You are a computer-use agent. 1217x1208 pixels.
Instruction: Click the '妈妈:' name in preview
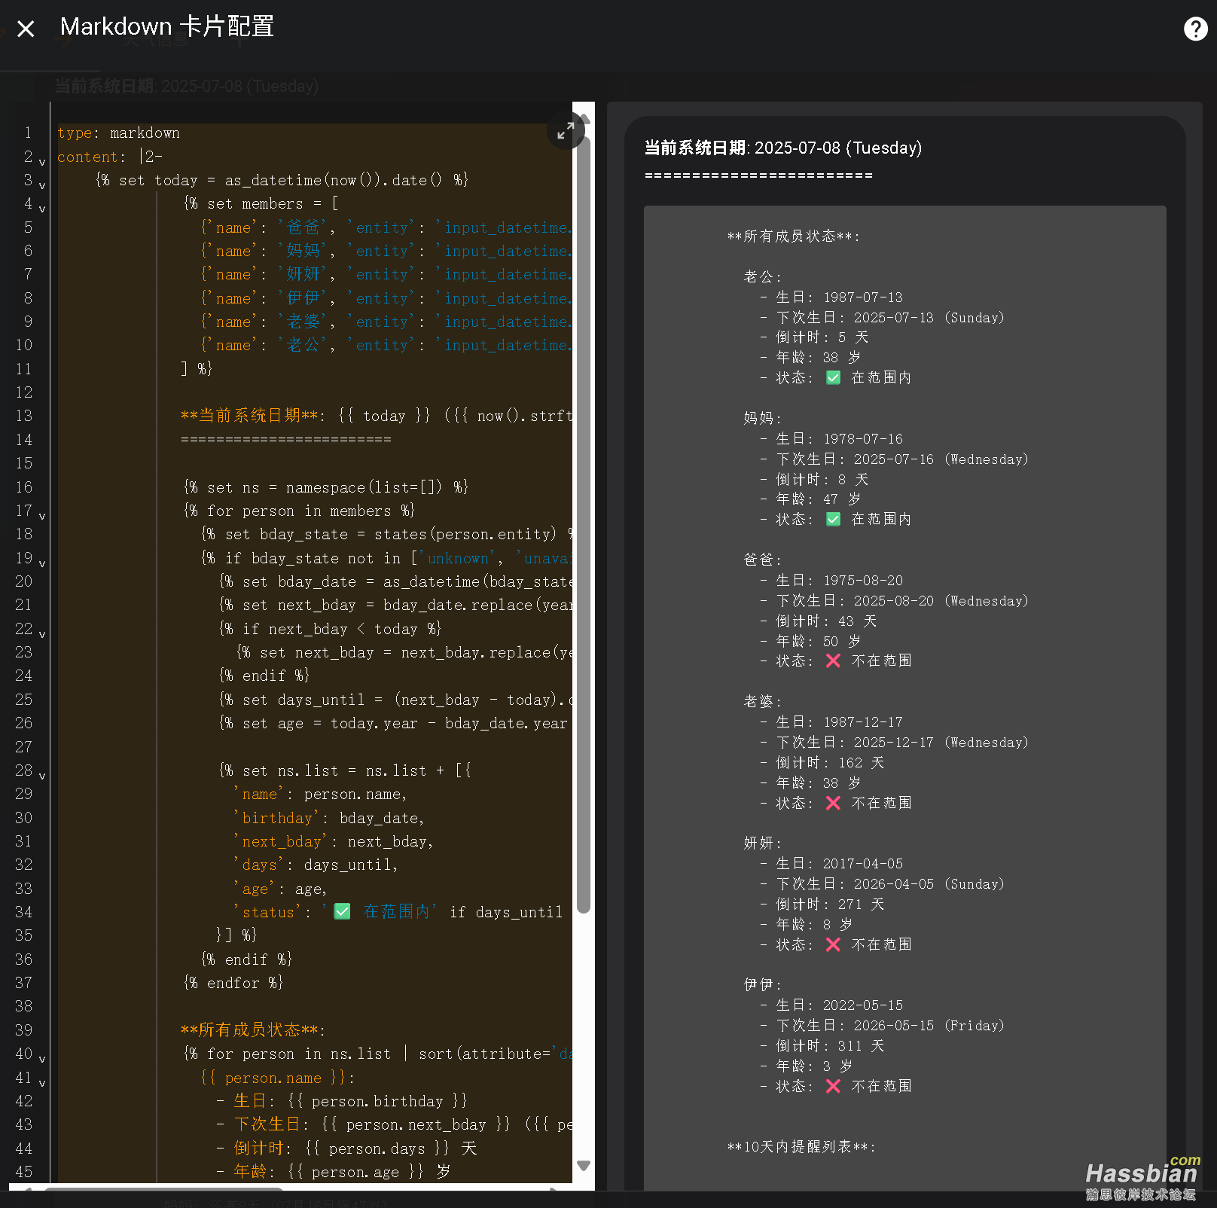pos(763,418)
